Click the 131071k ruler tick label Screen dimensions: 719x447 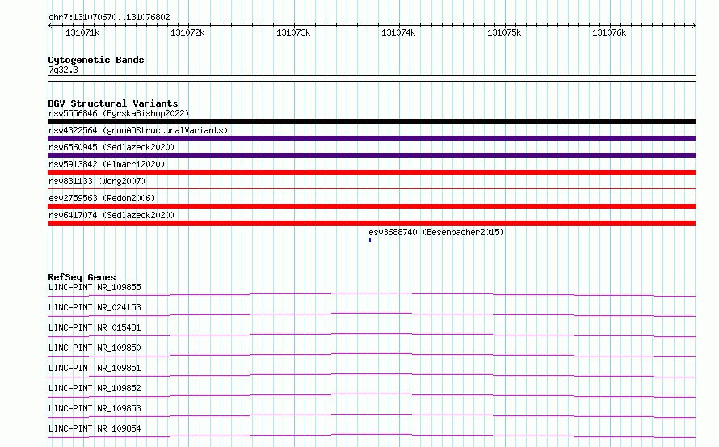click(x=82, y=32)
